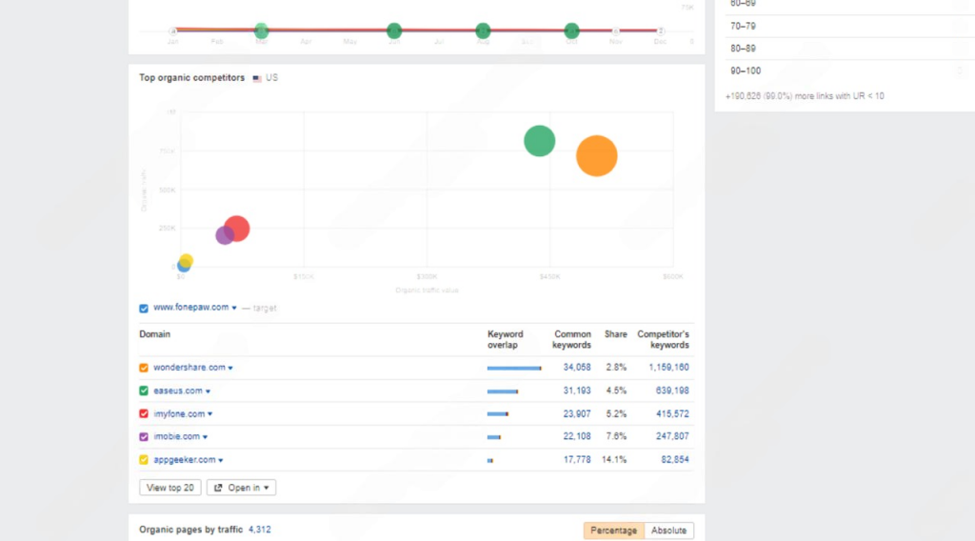Uncheck the easeus.com green checkbox
The width and height of the screenshot is (975, 541).
[x=144, y=391]
